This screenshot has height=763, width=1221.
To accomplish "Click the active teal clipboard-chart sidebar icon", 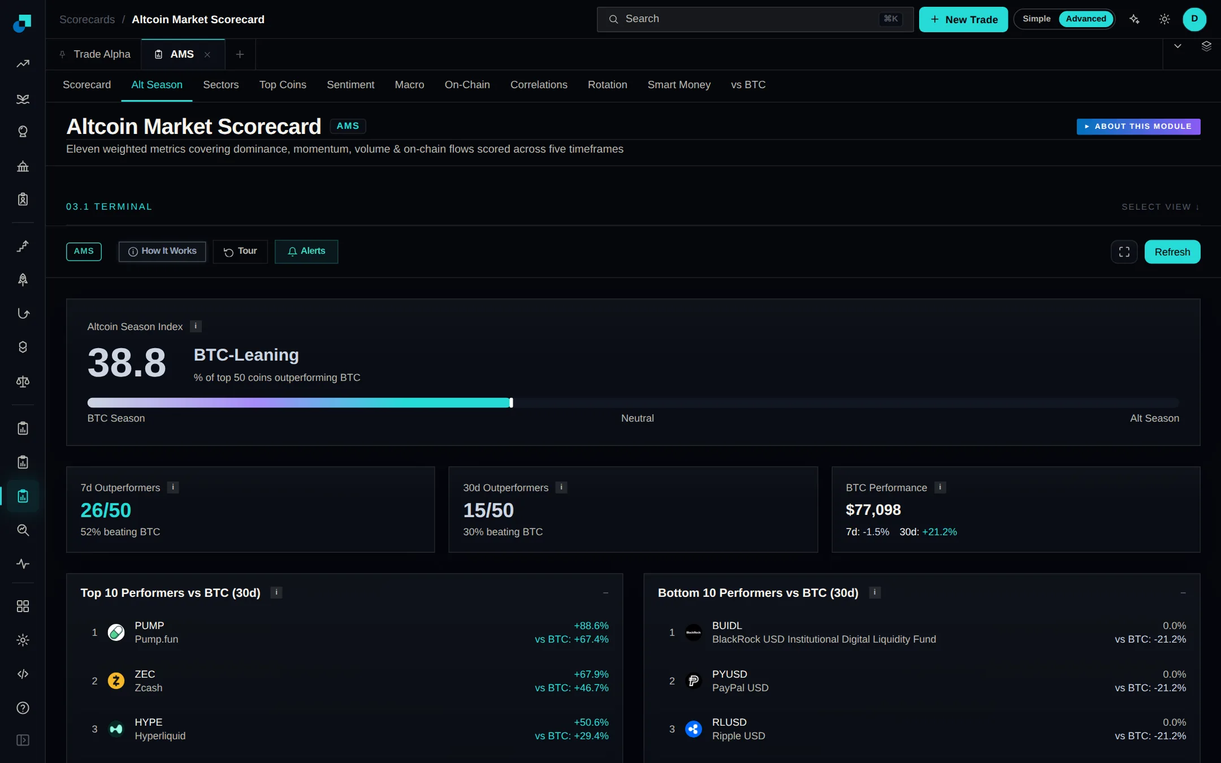I will click(23, 496).
